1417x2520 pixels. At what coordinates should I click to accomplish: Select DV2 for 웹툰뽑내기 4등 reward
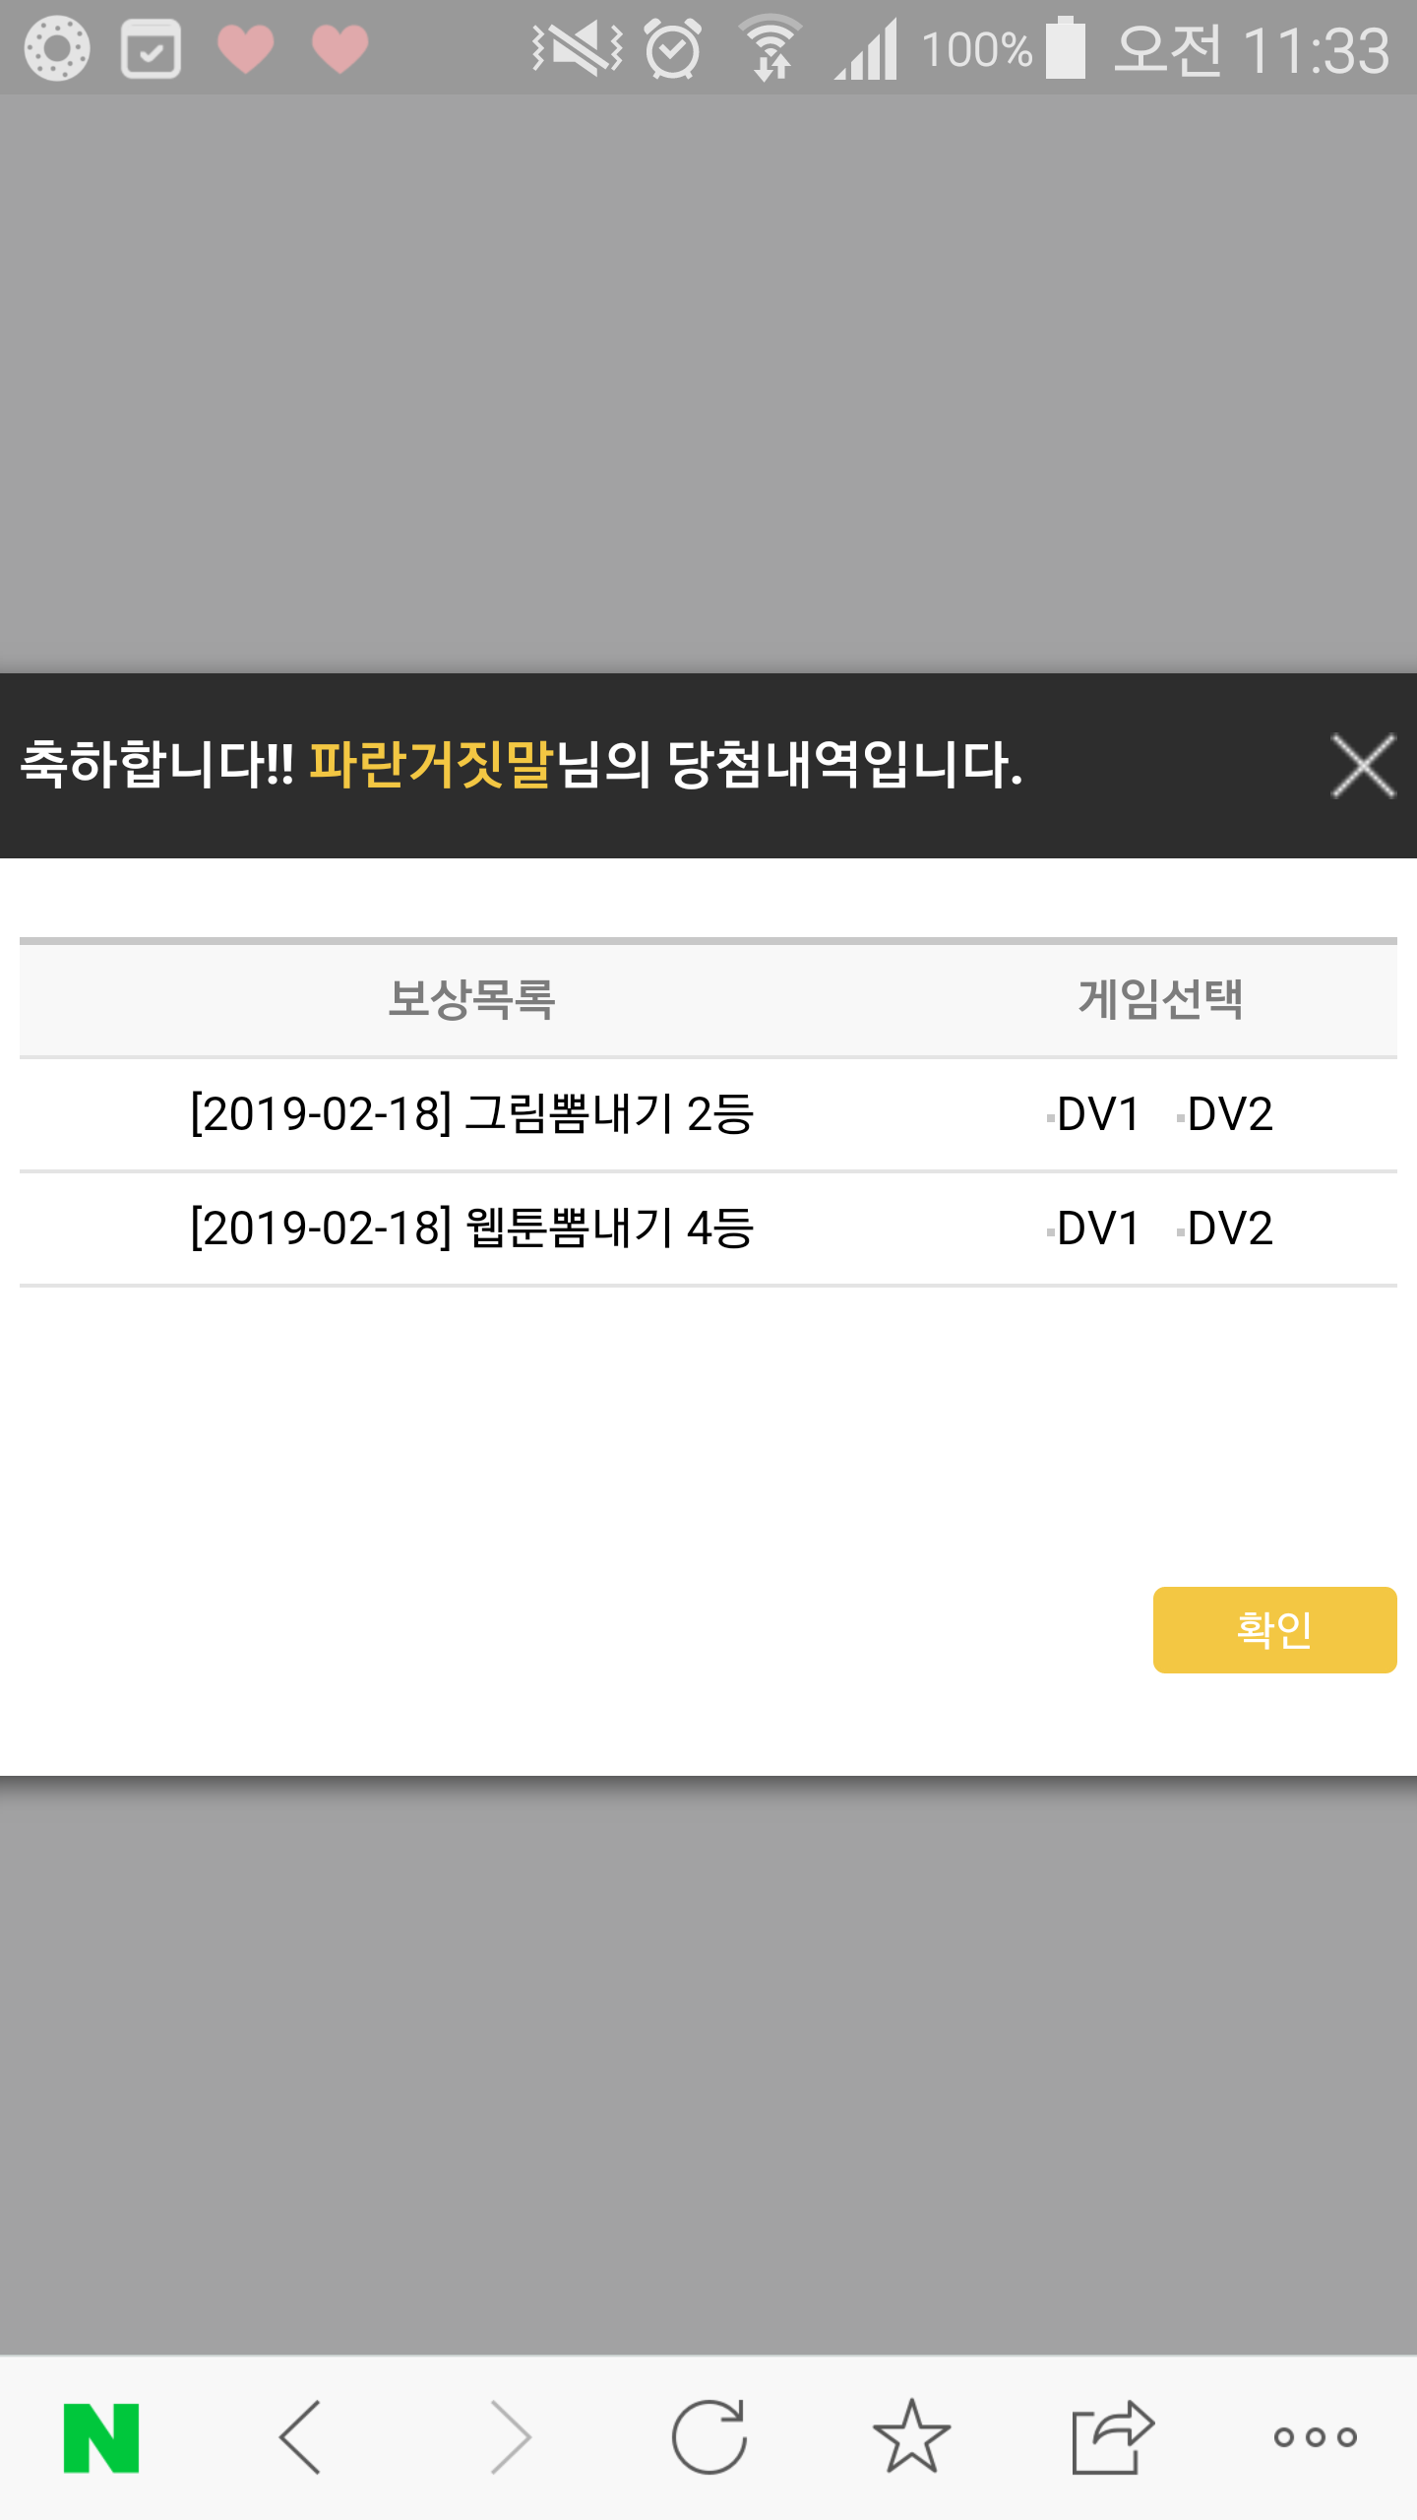tap(1228, 1228)
